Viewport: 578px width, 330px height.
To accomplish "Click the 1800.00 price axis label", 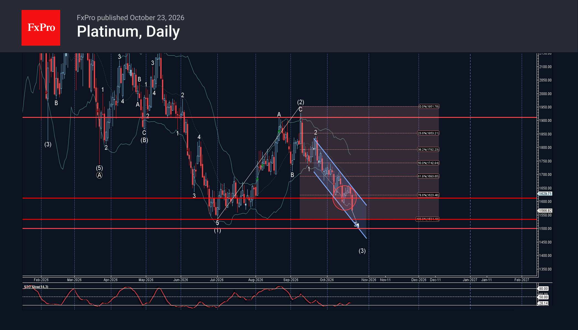I will coord(545,148).
